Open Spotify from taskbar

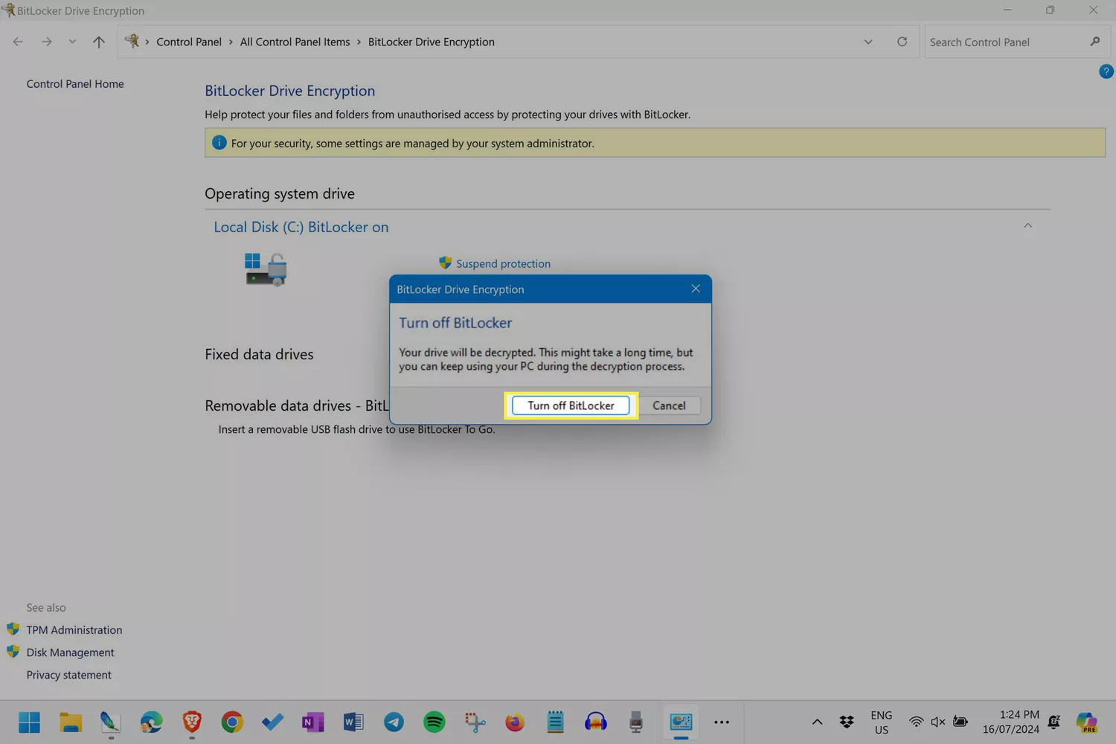pyautogui.click(x=434, y=722)
